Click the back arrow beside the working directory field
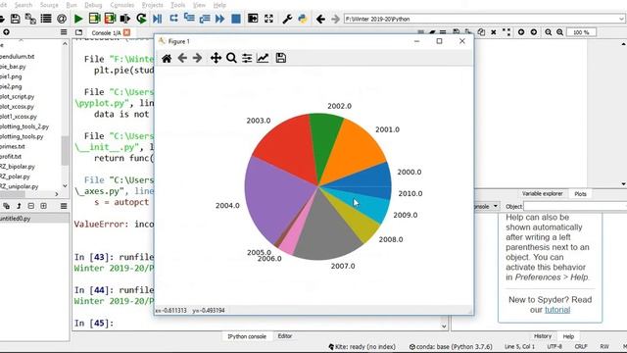The height and width of the screenshot is (353, 627). pos(320,19)
